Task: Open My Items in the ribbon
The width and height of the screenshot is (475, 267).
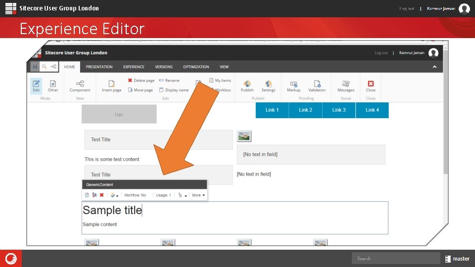Action: pos(220,81)
